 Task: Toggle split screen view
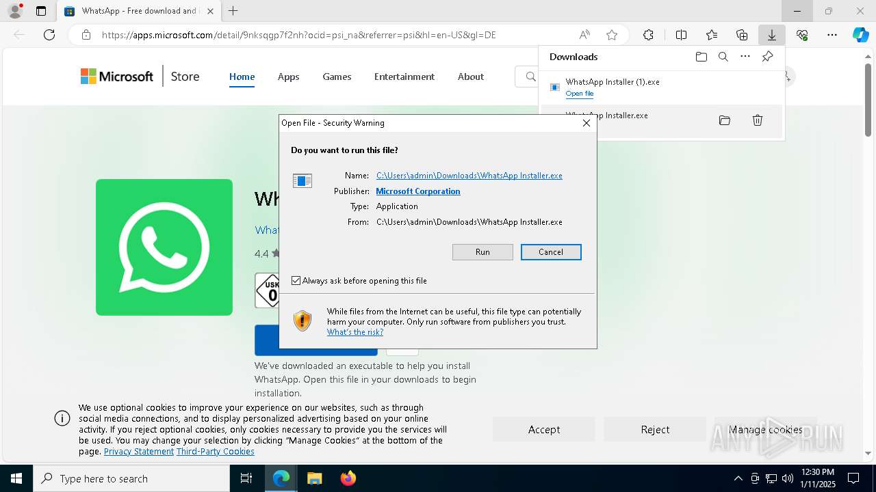(x=681, y=35)
